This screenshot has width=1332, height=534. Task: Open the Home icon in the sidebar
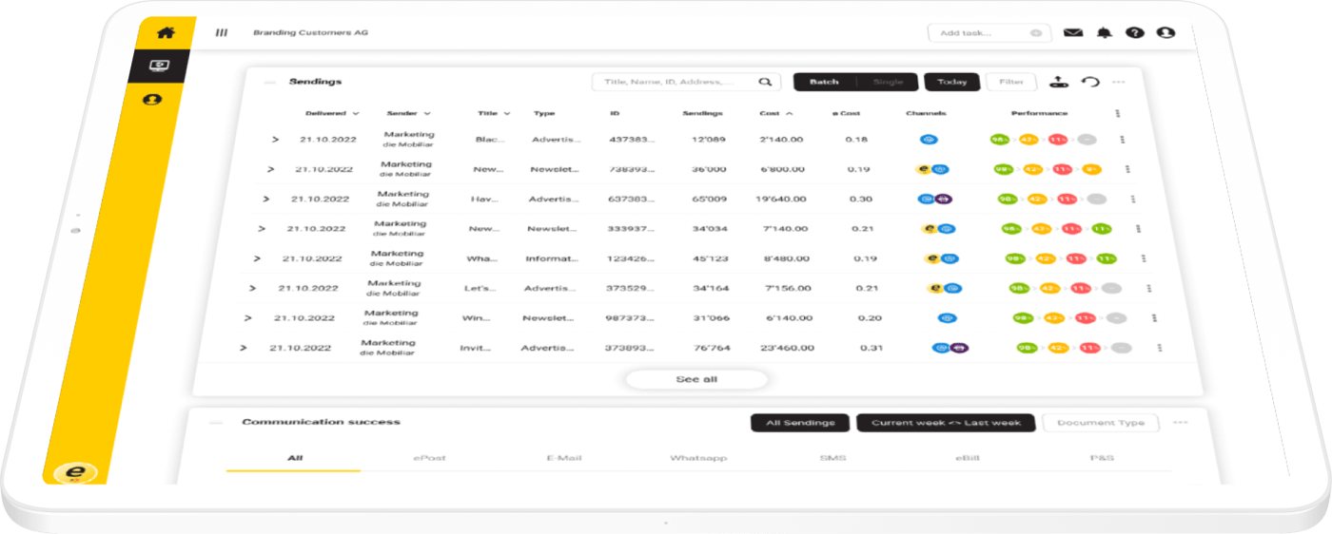coord(166,33)
